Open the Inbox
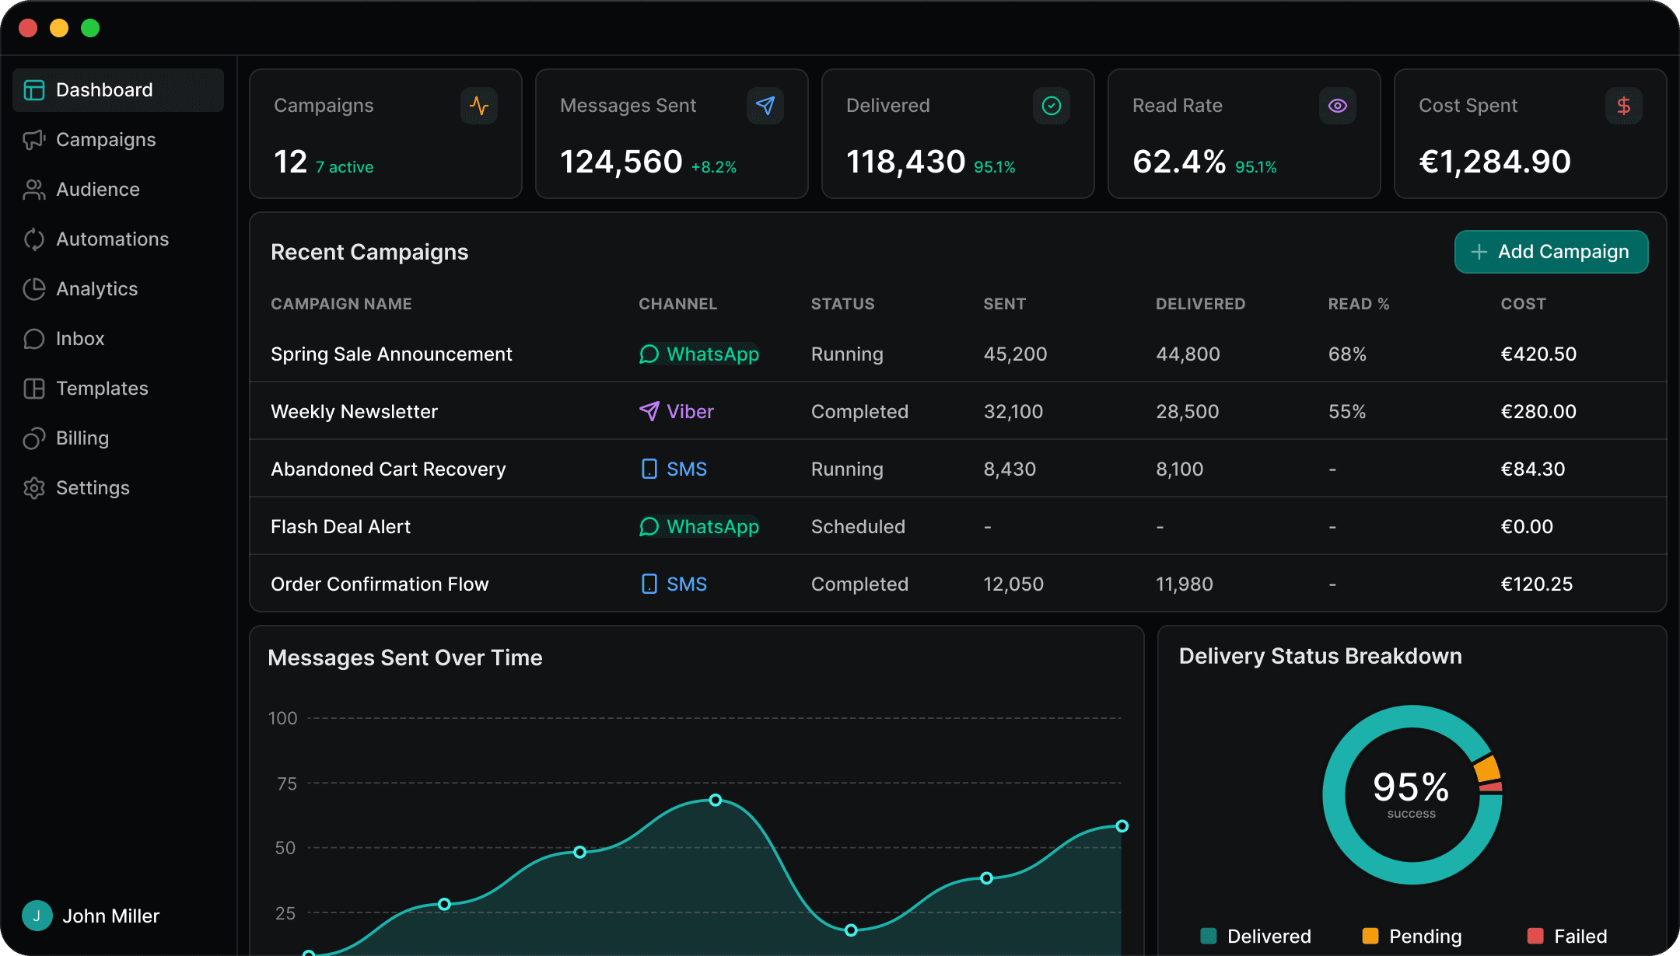 (x=118, y=339)
